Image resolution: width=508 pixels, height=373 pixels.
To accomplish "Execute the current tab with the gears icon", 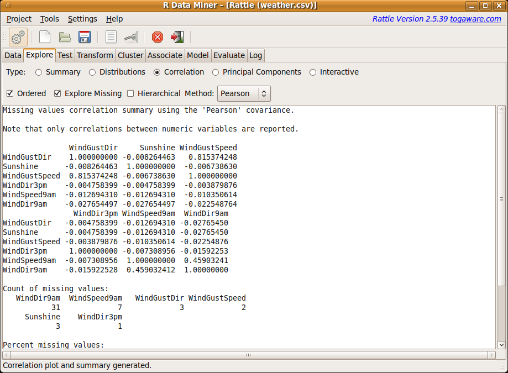I will point(17,36).
